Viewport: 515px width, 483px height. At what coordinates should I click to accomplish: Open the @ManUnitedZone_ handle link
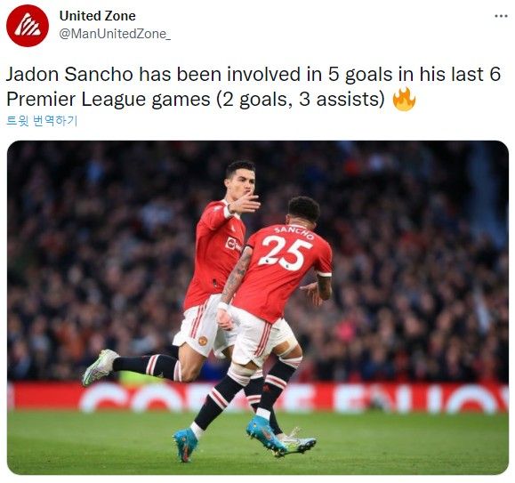coord(115,34)
